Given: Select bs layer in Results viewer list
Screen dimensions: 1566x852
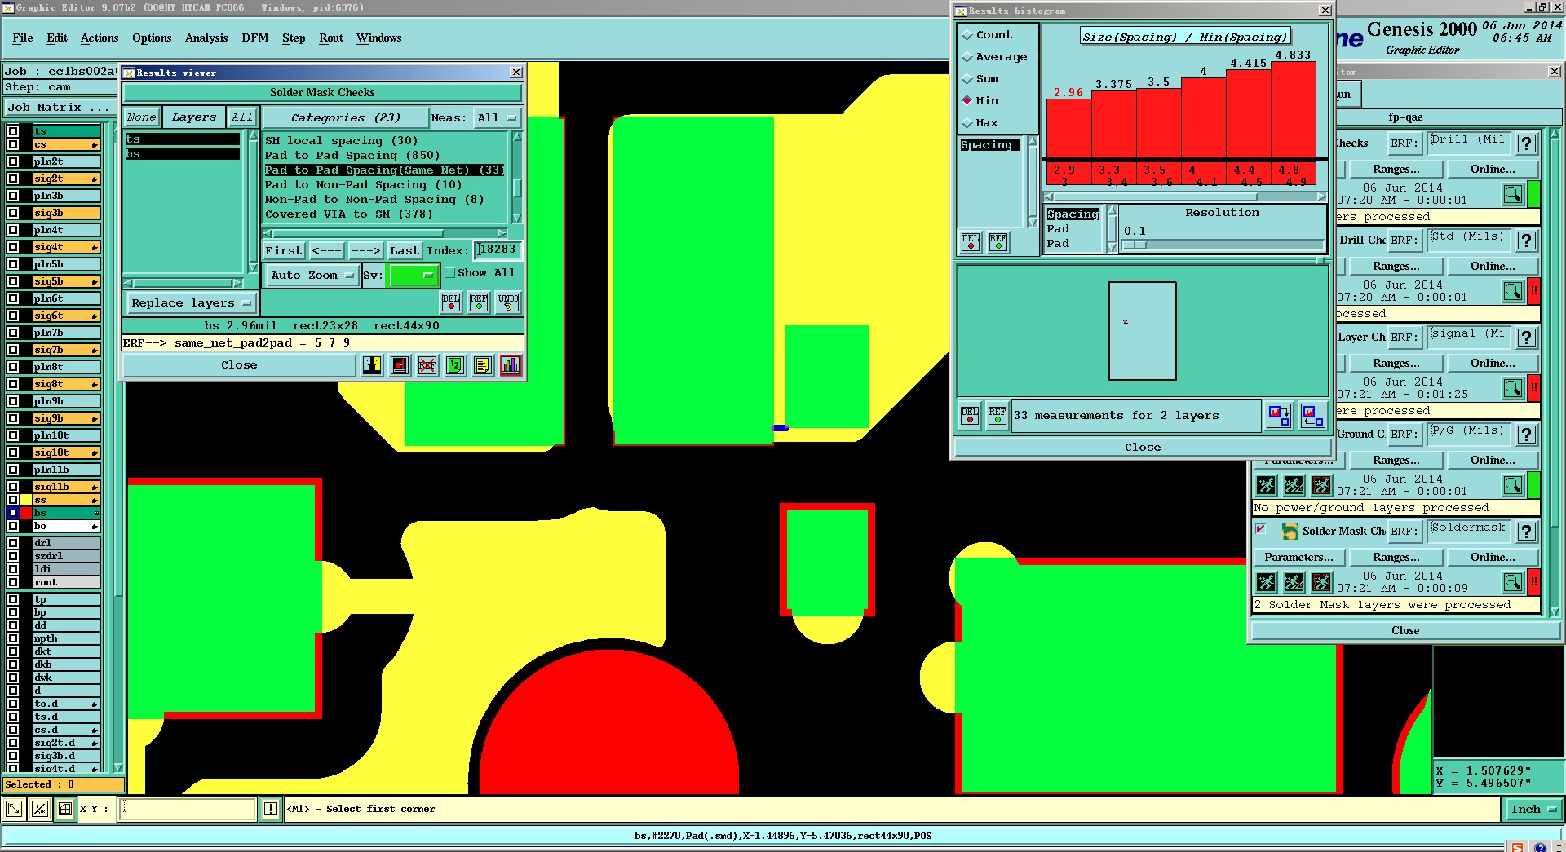Looking at the screenshot, I should [x=182, y=154].
